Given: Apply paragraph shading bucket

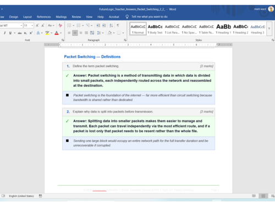Looking at the screenshot, I should click(109, 33).
